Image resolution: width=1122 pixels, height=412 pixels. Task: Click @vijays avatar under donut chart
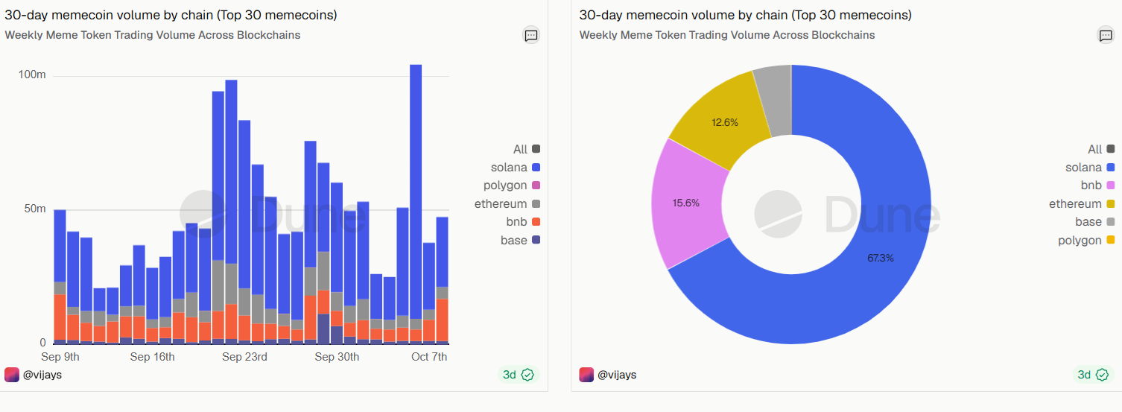click(x=587, y=375)
